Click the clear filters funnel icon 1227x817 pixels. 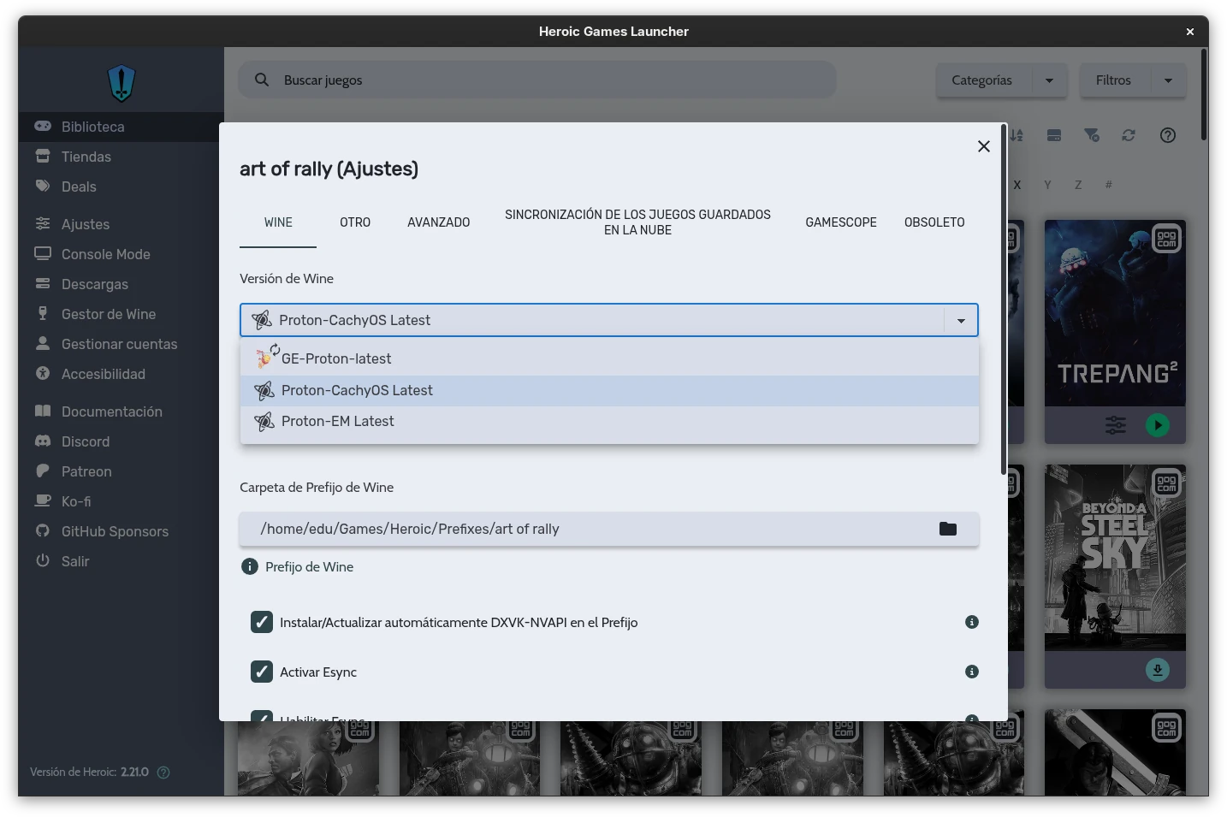click(1091, 135)
